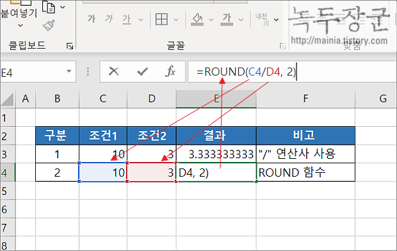Click the Paste (붙여넣기) button
The height and width of the screenshot is (251, 397).
[x=19, y=13]
